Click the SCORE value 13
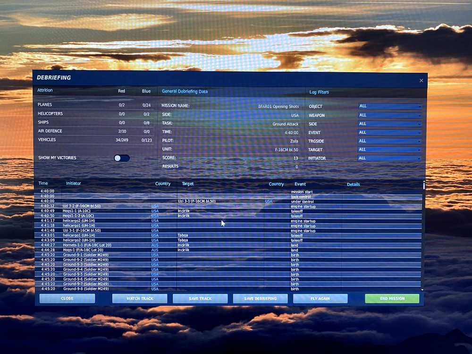Image resolution: width=472 pixels, height=354 pixels. click(x=296, y=158)
